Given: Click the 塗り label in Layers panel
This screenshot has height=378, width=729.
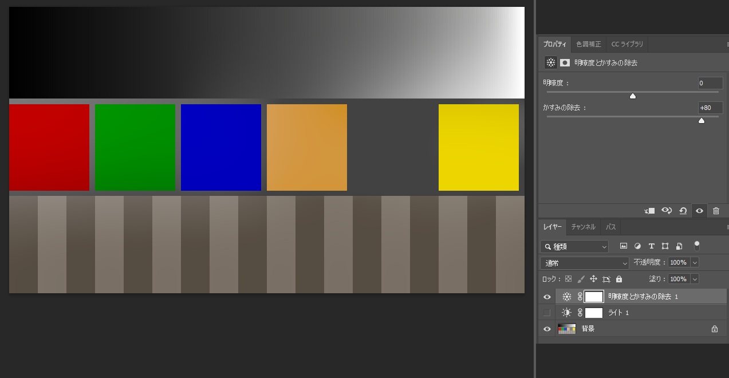Looking at the screenshot, I should [x=657, y=279].
